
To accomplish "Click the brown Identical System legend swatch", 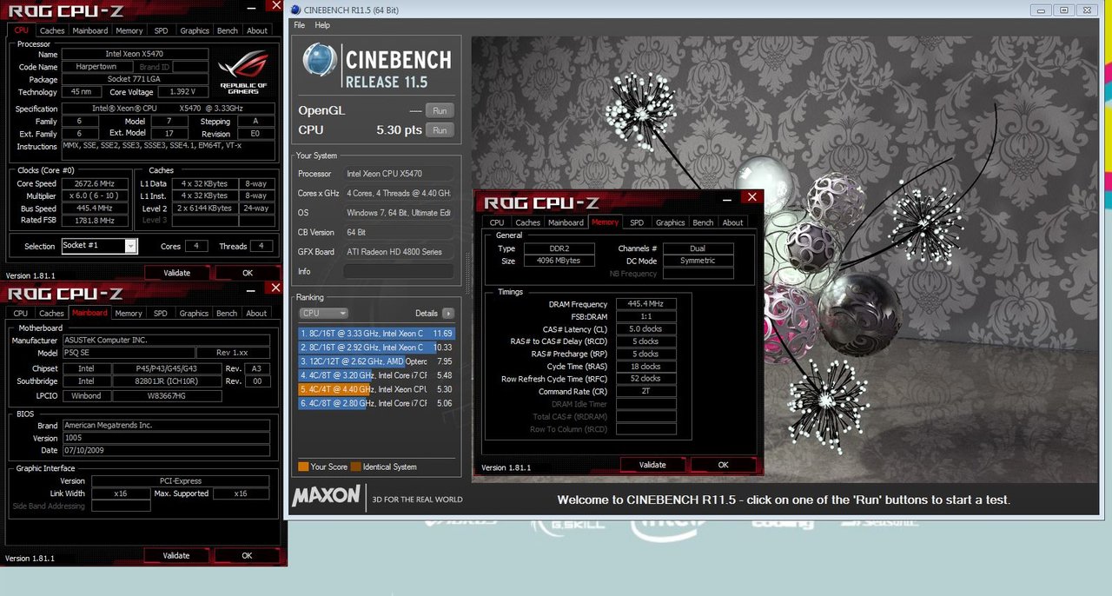I will point(355,467).
